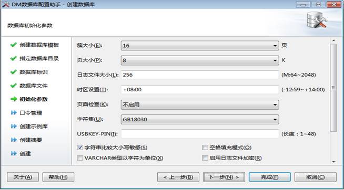Click 数据库初始化参数 heading text
Screen dimensions: 344x190
point(30,25)
